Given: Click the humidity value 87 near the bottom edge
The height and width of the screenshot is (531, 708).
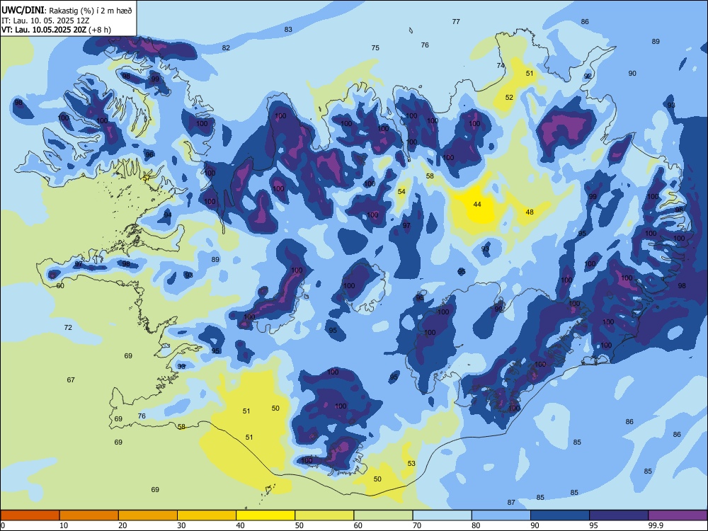Looking at the screenshot, I should coord(511,503).
